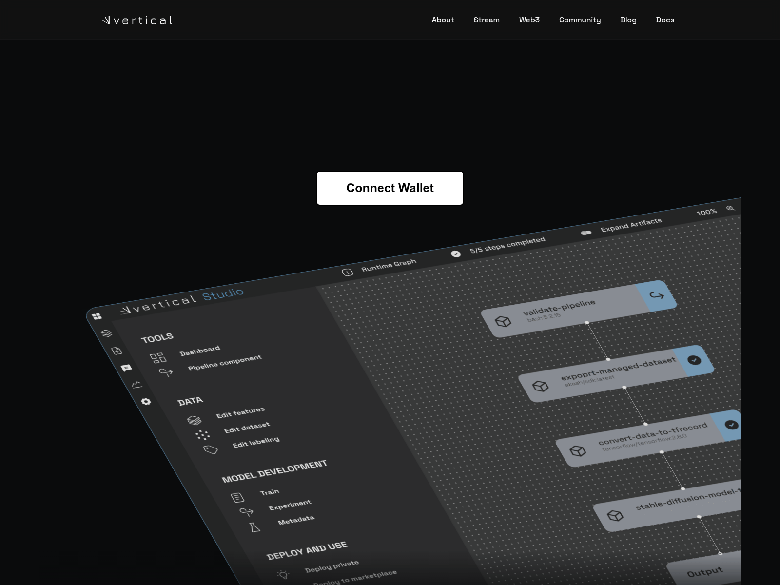Select the expoprt-managed-dataset node

coord(616,374)
